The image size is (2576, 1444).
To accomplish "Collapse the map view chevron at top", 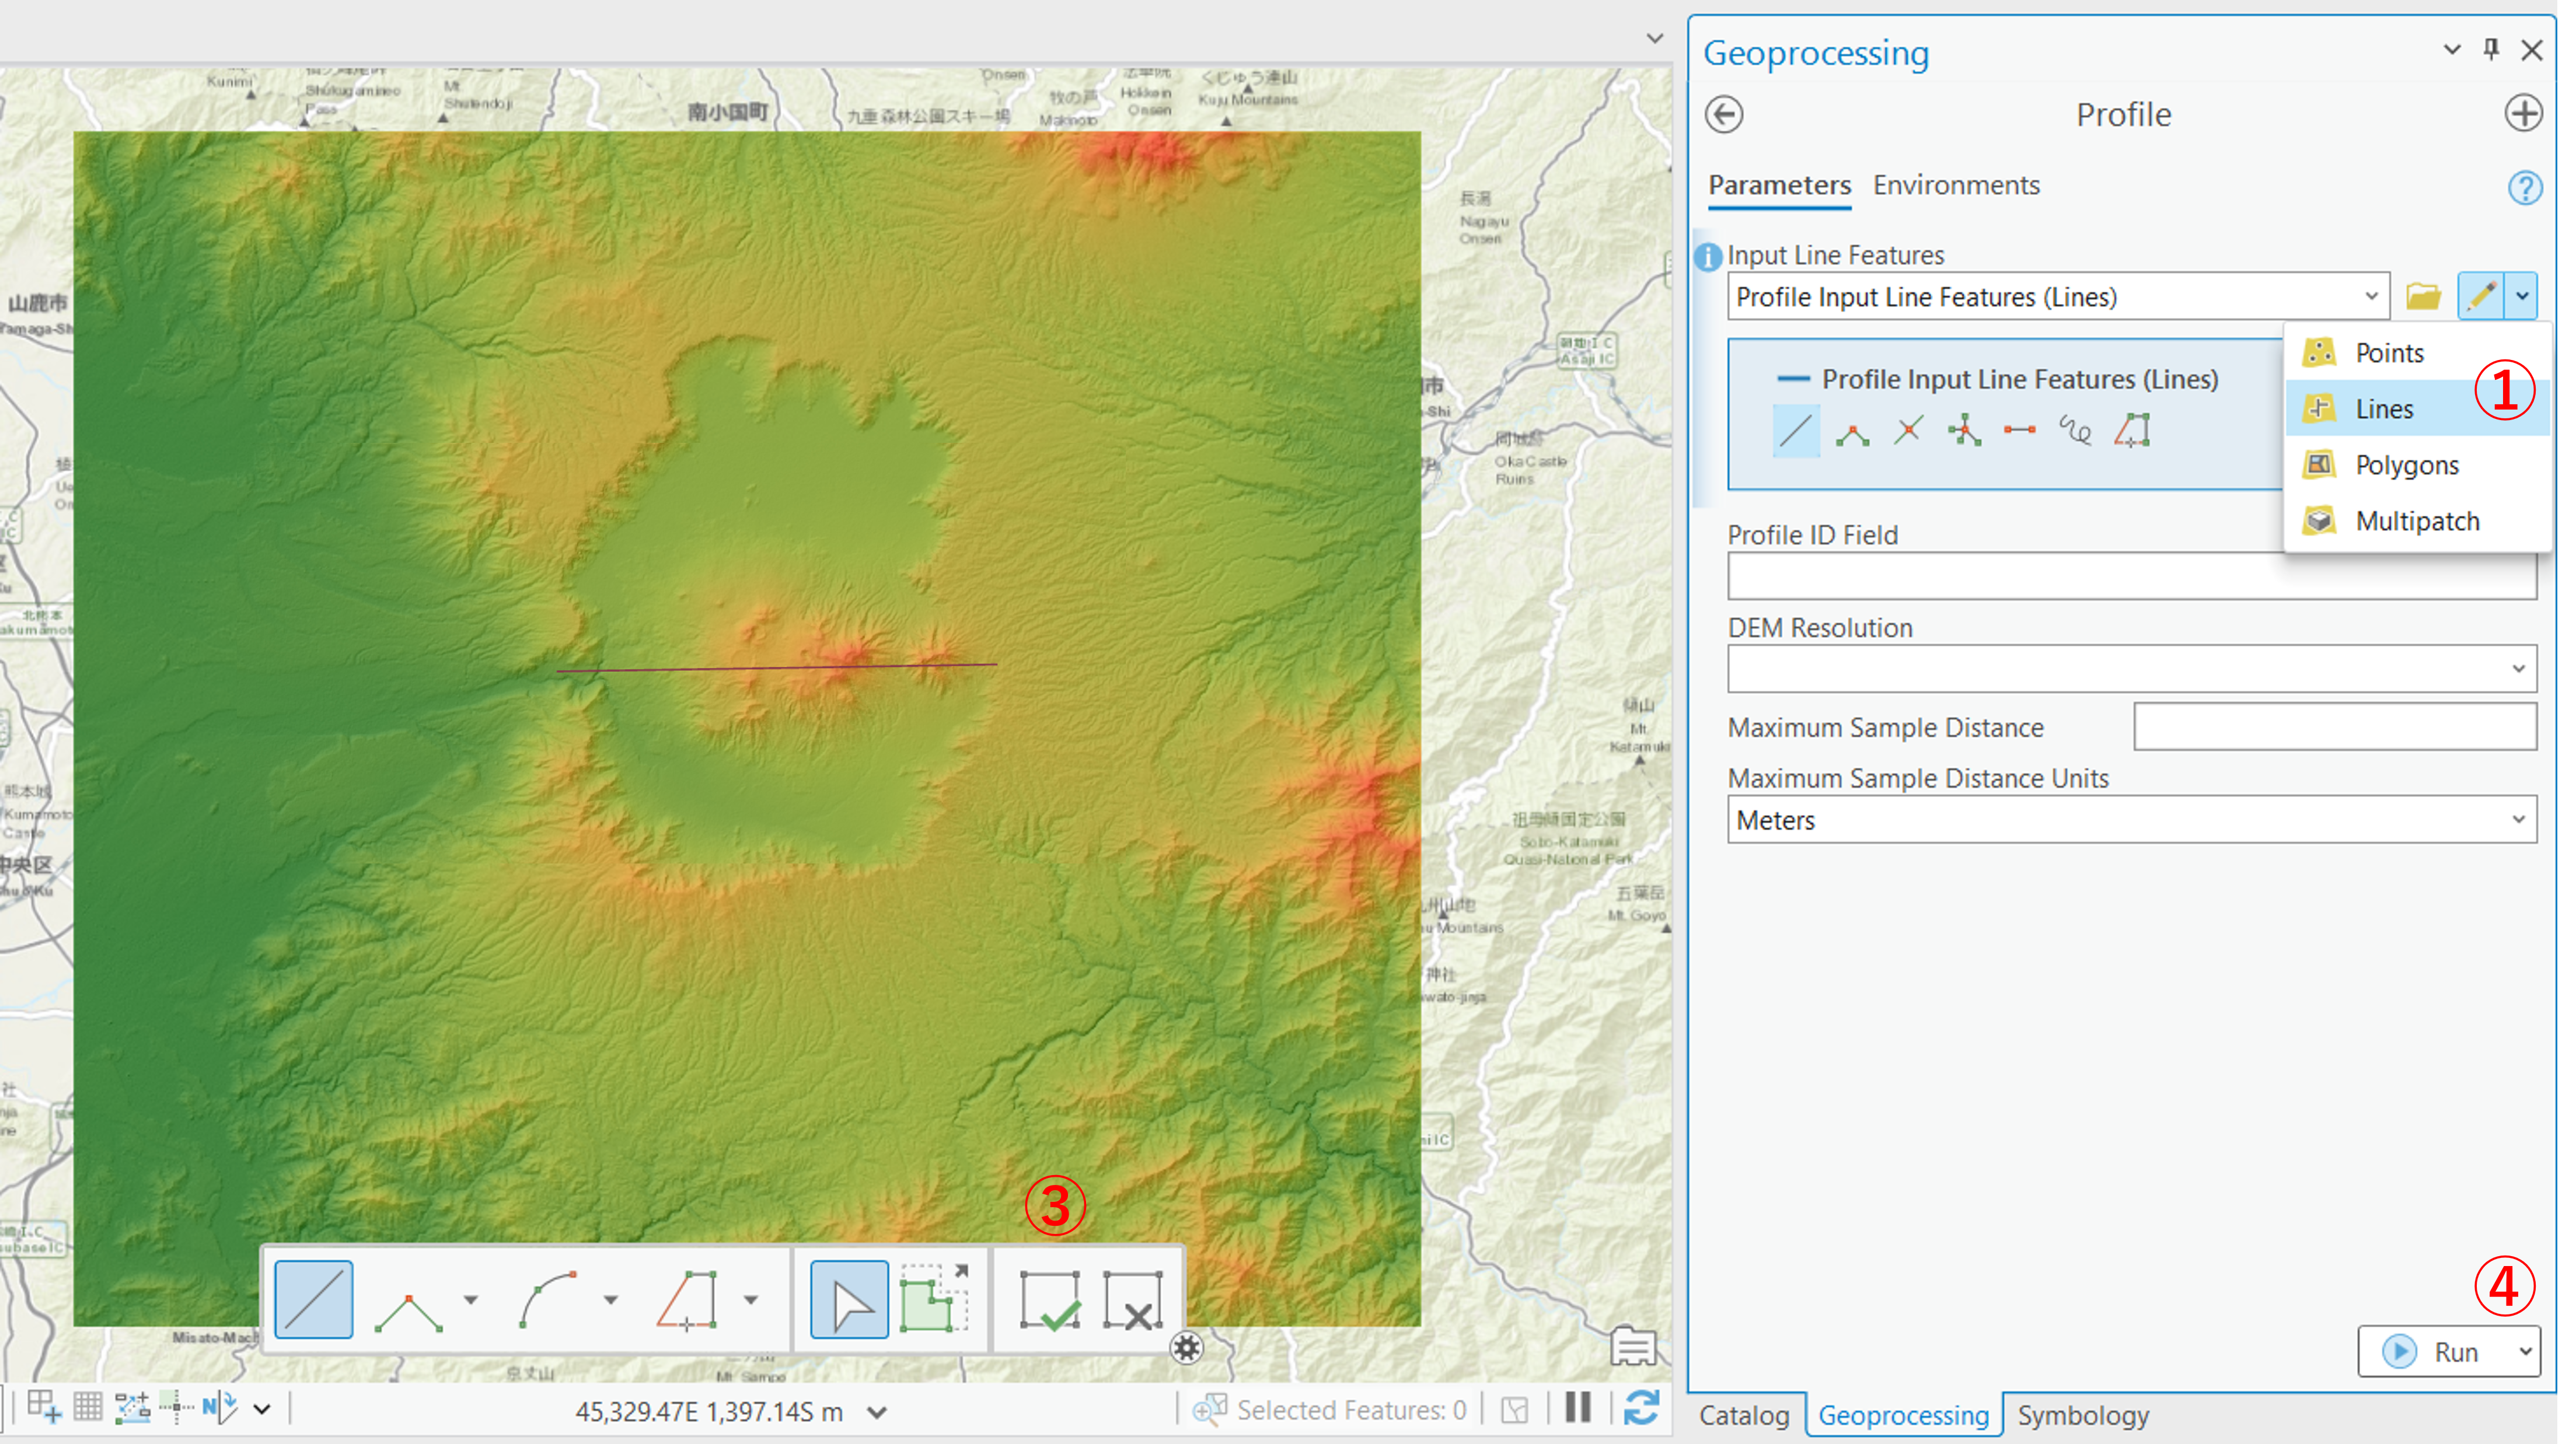I will (x=1654, y=39).
